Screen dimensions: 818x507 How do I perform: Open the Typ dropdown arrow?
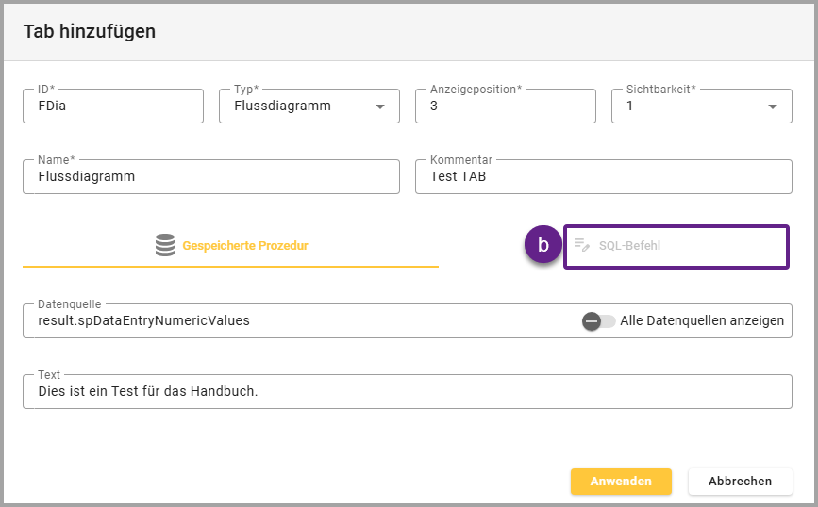(380, 106)
